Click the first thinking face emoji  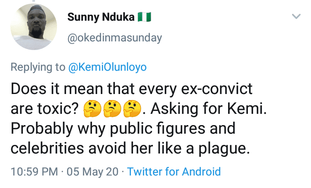coord(91,110)
